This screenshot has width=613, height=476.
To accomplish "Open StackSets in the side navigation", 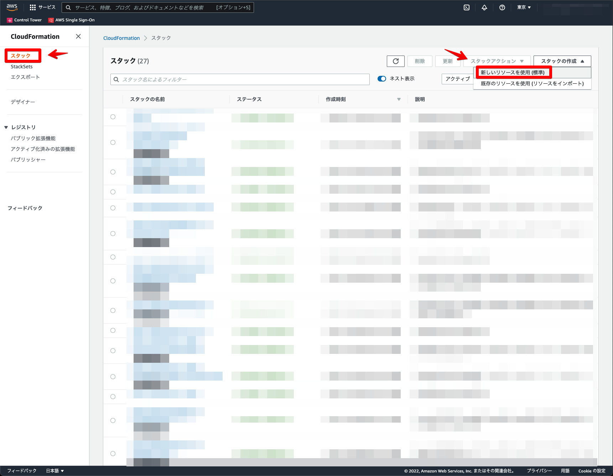I will click(x=22, y=67).
